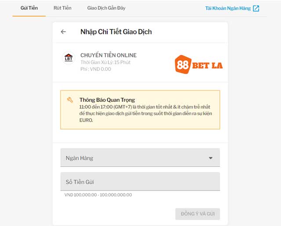Click the external link icon beside Tài Khoản Ngân Hàng
This screenshot has height=226, width=281.
point(256,8)
